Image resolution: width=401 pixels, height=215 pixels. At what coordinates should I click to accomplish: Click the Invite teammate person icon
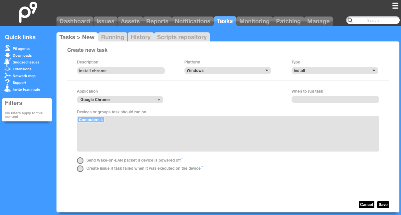click(7, 89)
